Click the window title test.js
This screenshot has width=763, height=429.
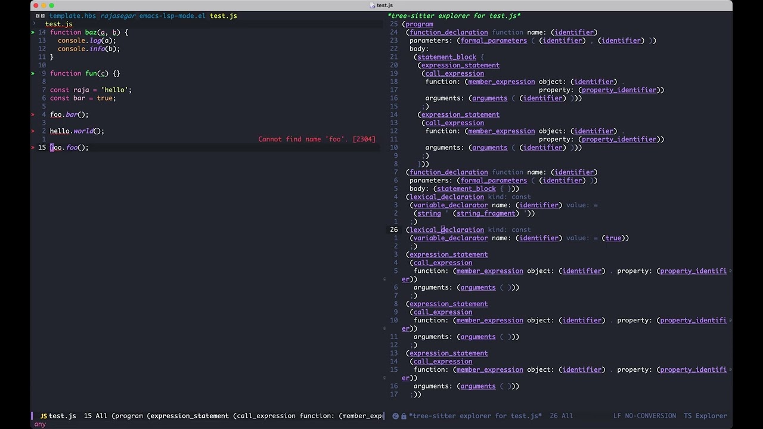(x=385, y=5)
